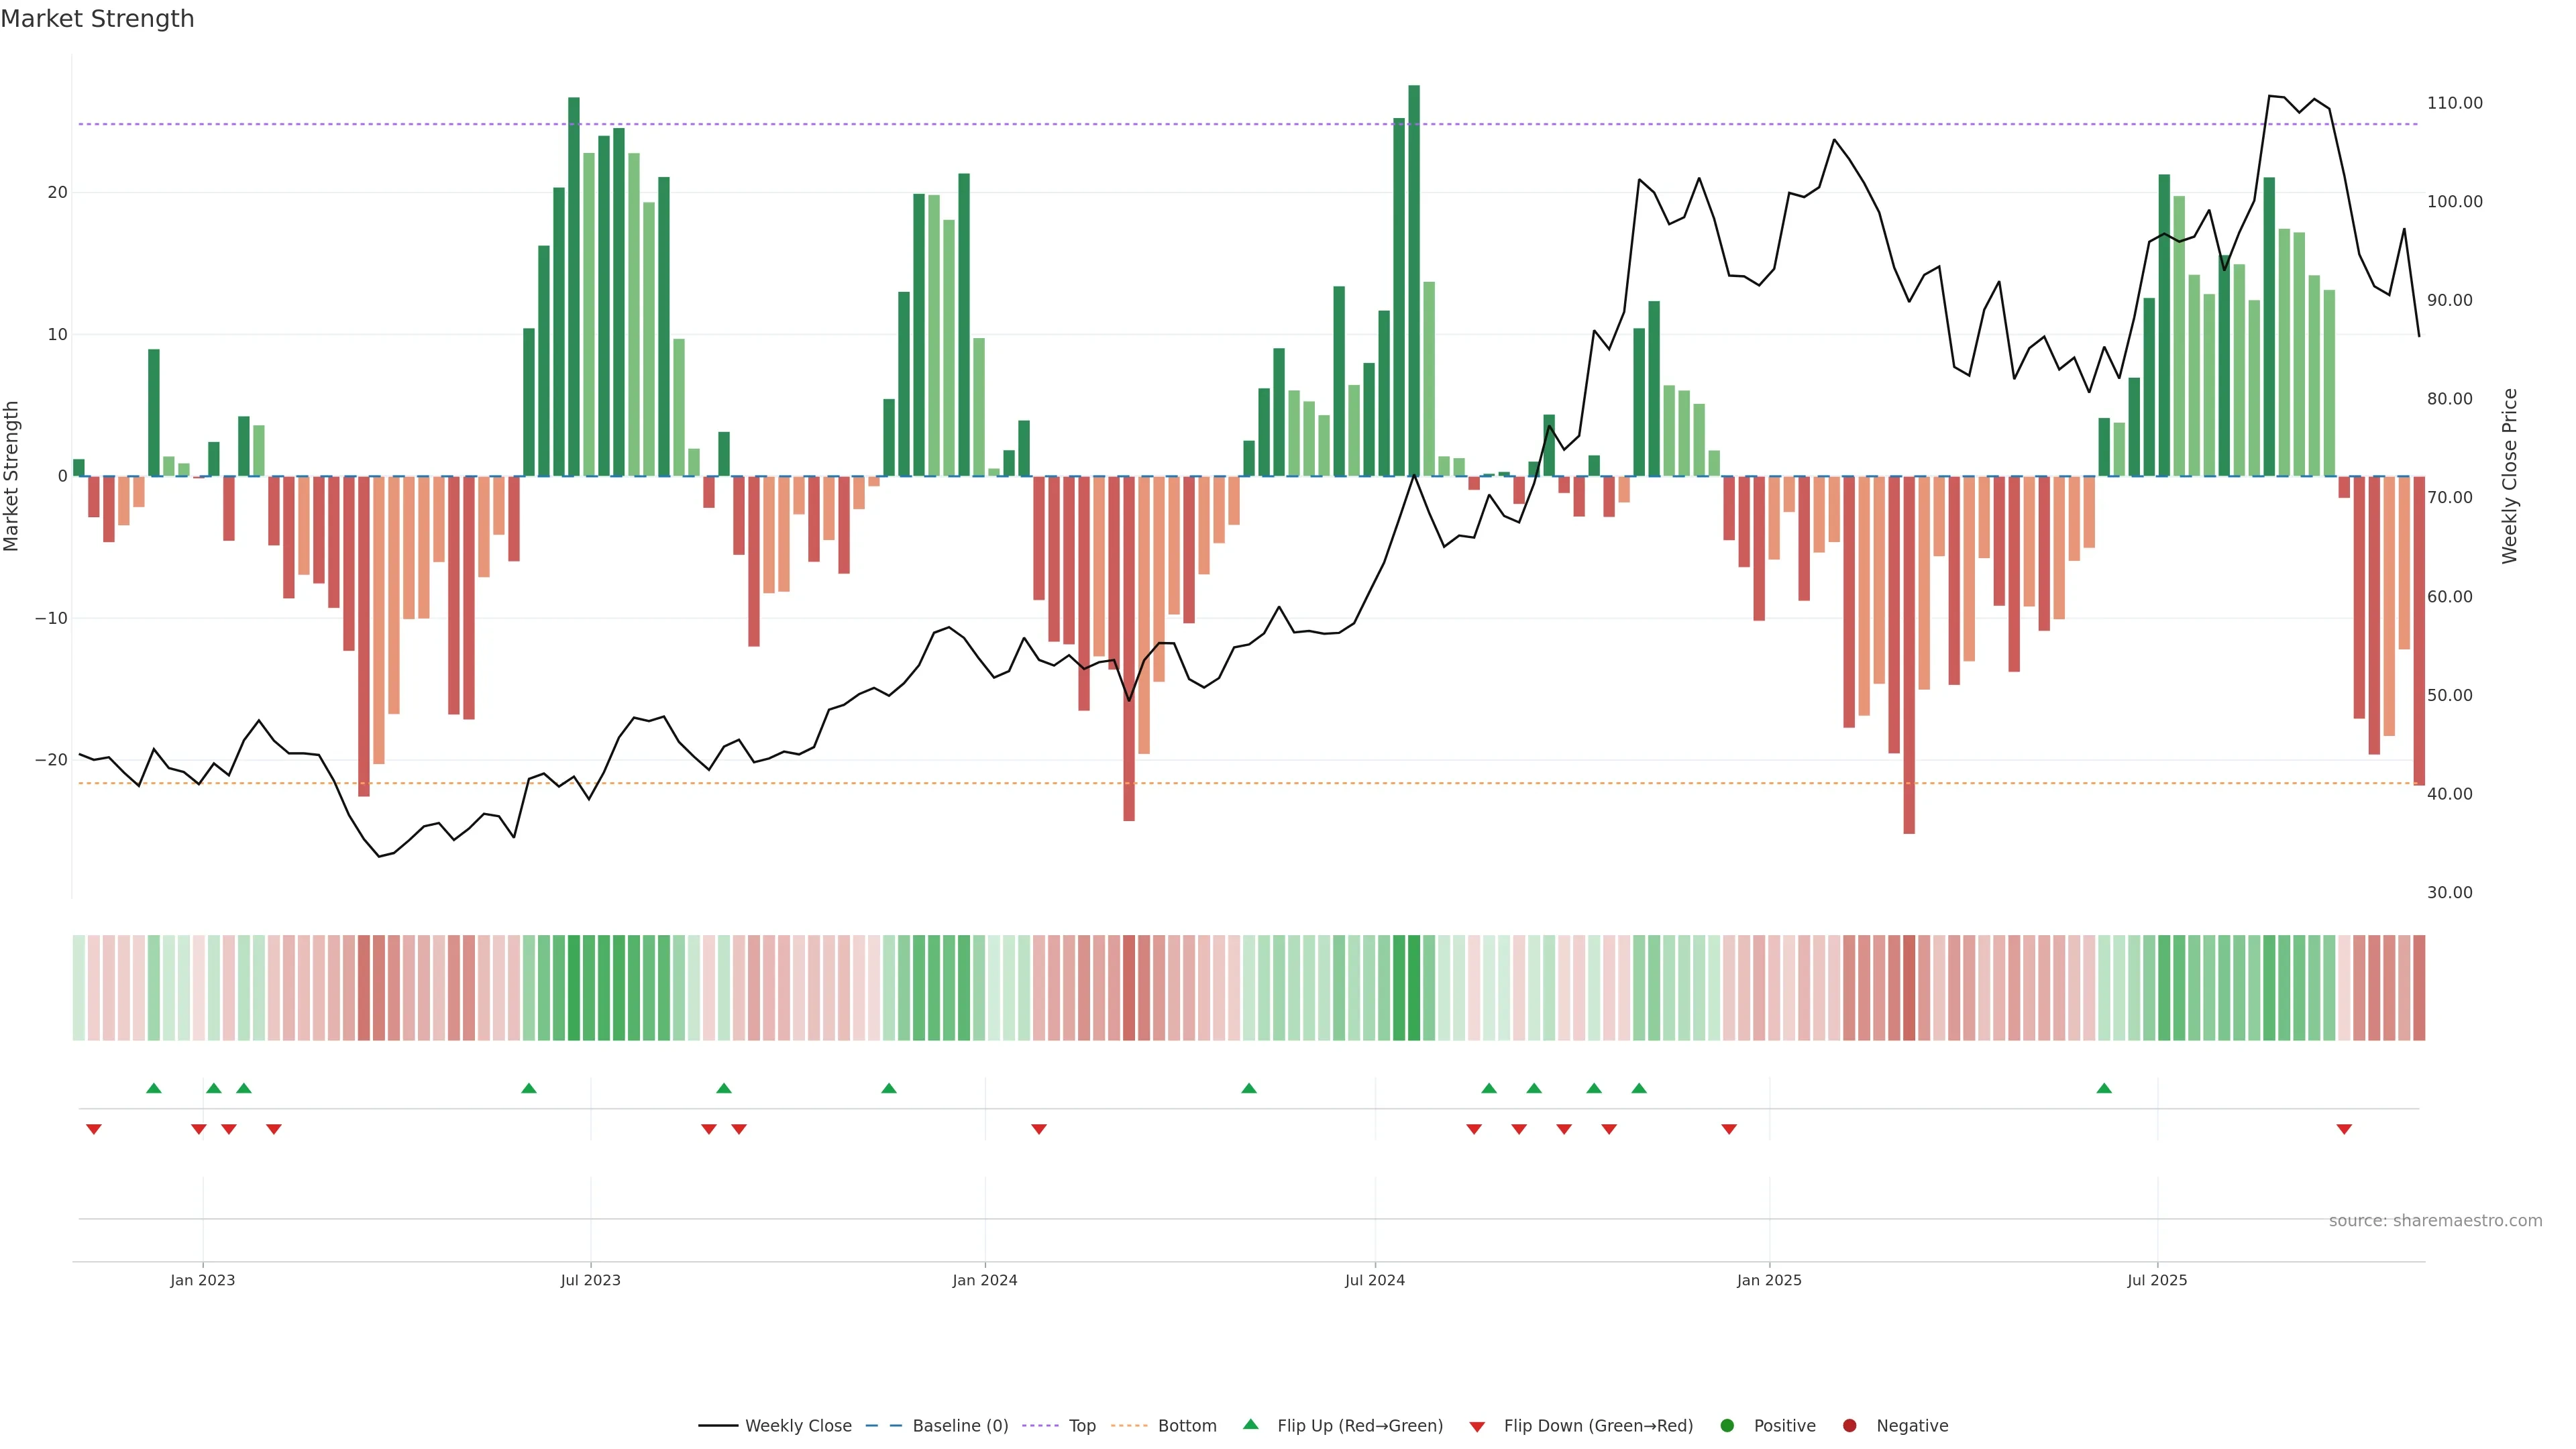
Task: Click the Positive green circle legend icon
Action: point(1727,1426)
